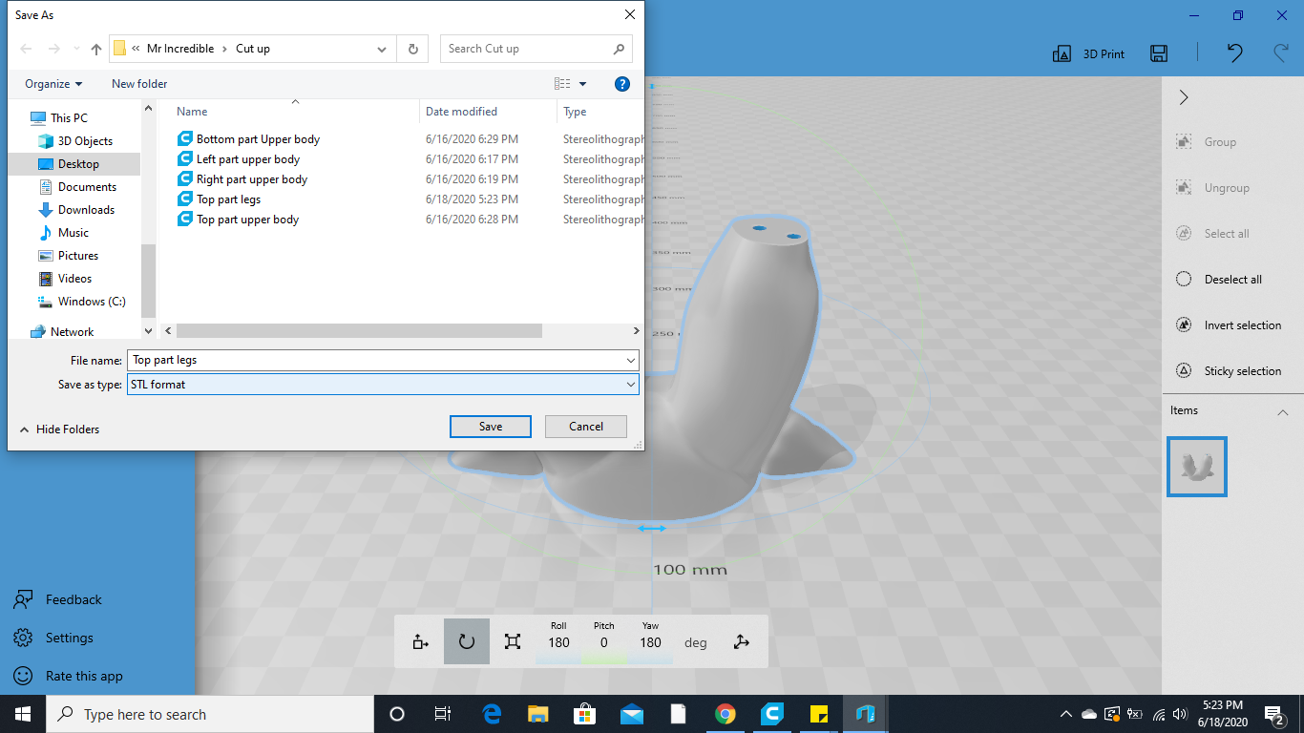Select Documents in navigation tree
This screenshot has height=733, width=1304.
pos(87,187)
